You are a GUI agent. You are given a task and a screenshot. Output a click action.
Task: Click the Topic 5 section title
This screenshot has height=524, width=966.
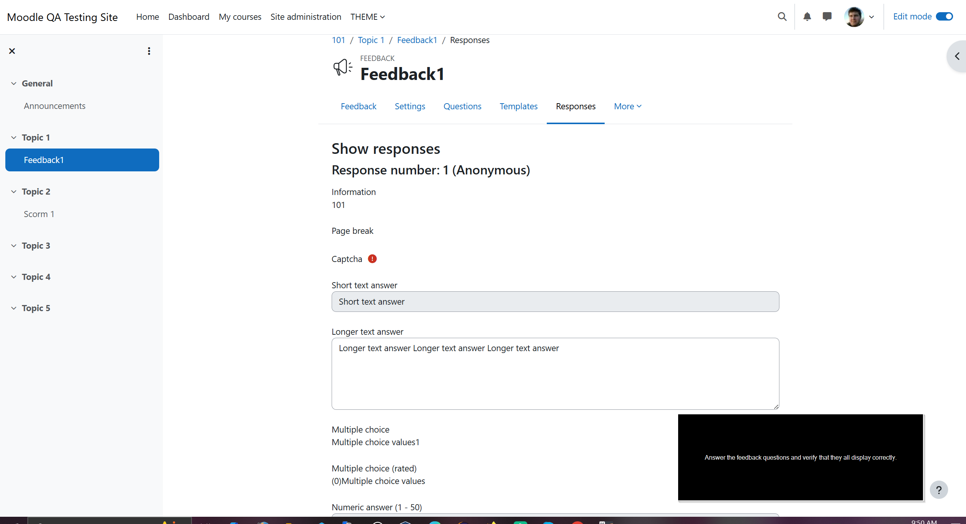tap(36, 308)
